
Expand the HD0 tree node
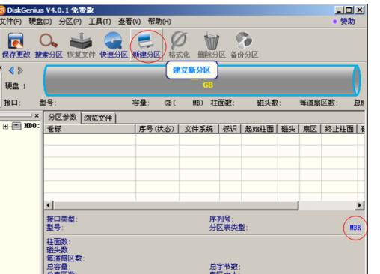(5, 127)
